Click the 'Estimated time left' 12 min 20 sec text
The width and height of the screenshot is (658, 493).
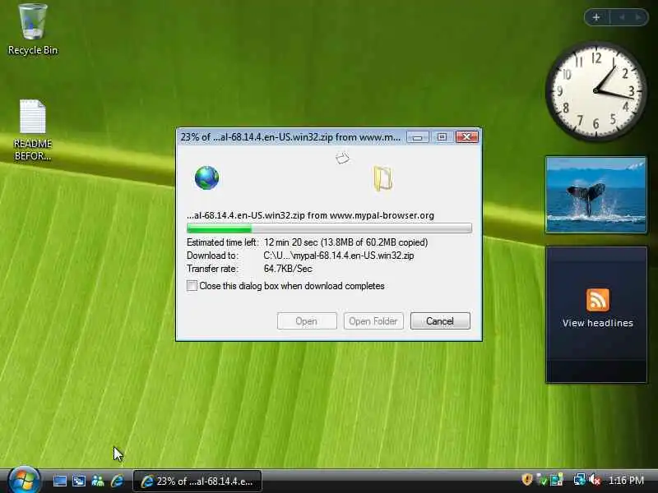307,242
